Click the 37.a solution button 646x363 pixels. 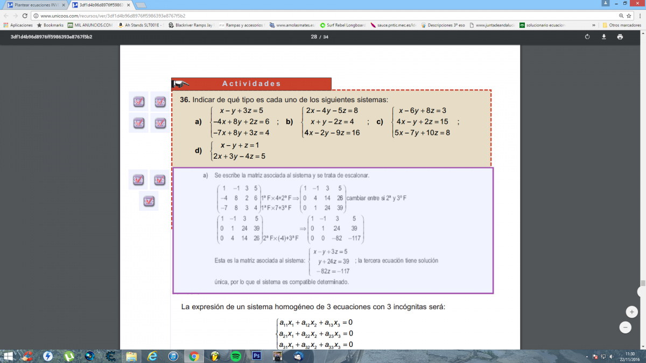click(138, 180)
